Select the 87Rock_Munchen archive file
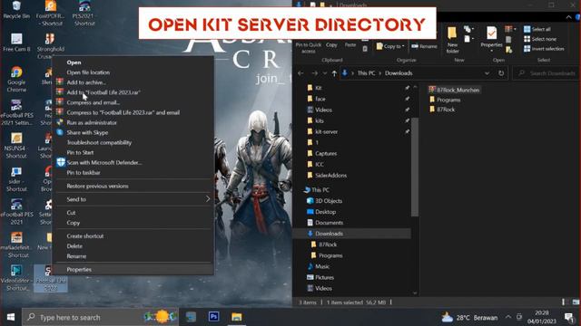Image resolution: width=581 pixels, height=326 pixels. pos(454,90)
